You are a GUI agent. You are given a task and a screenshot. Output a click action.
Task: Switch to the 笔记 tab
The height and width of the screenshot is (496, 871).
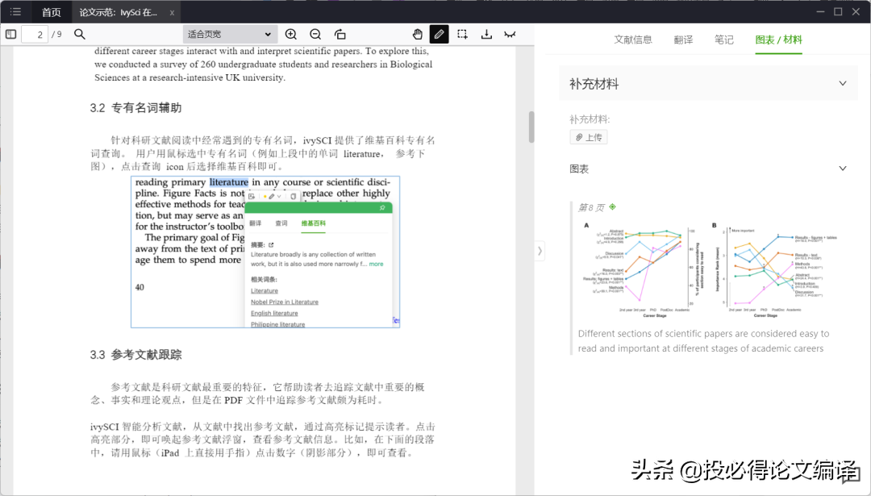(723, 40)
